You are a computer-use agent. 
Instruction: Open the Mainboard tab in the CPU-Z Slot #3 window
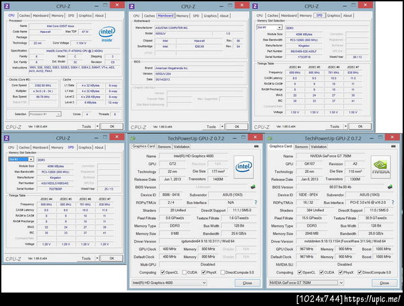click(40, 148)
